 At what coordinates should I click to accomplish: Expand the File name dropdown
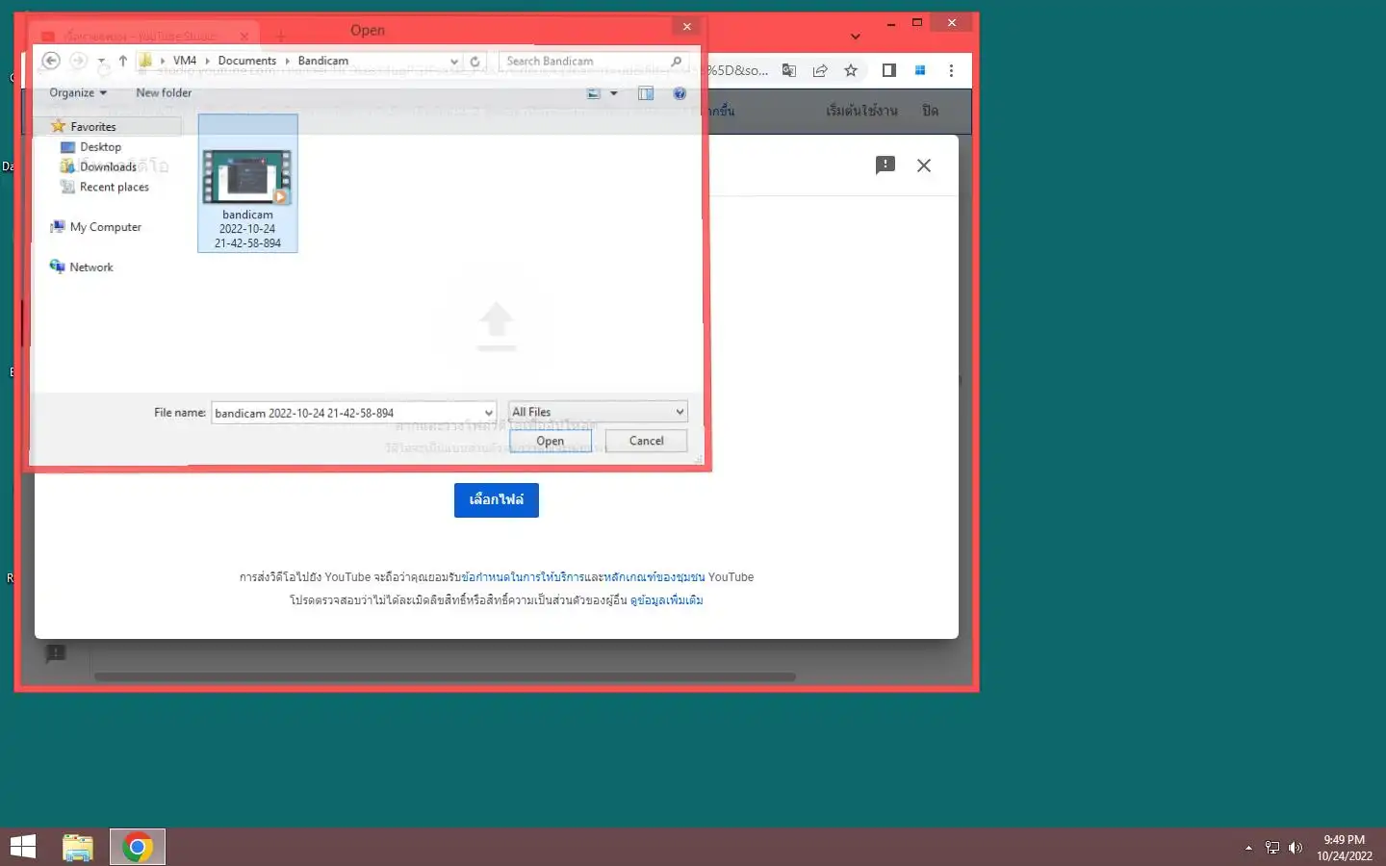tap(489, 413)
